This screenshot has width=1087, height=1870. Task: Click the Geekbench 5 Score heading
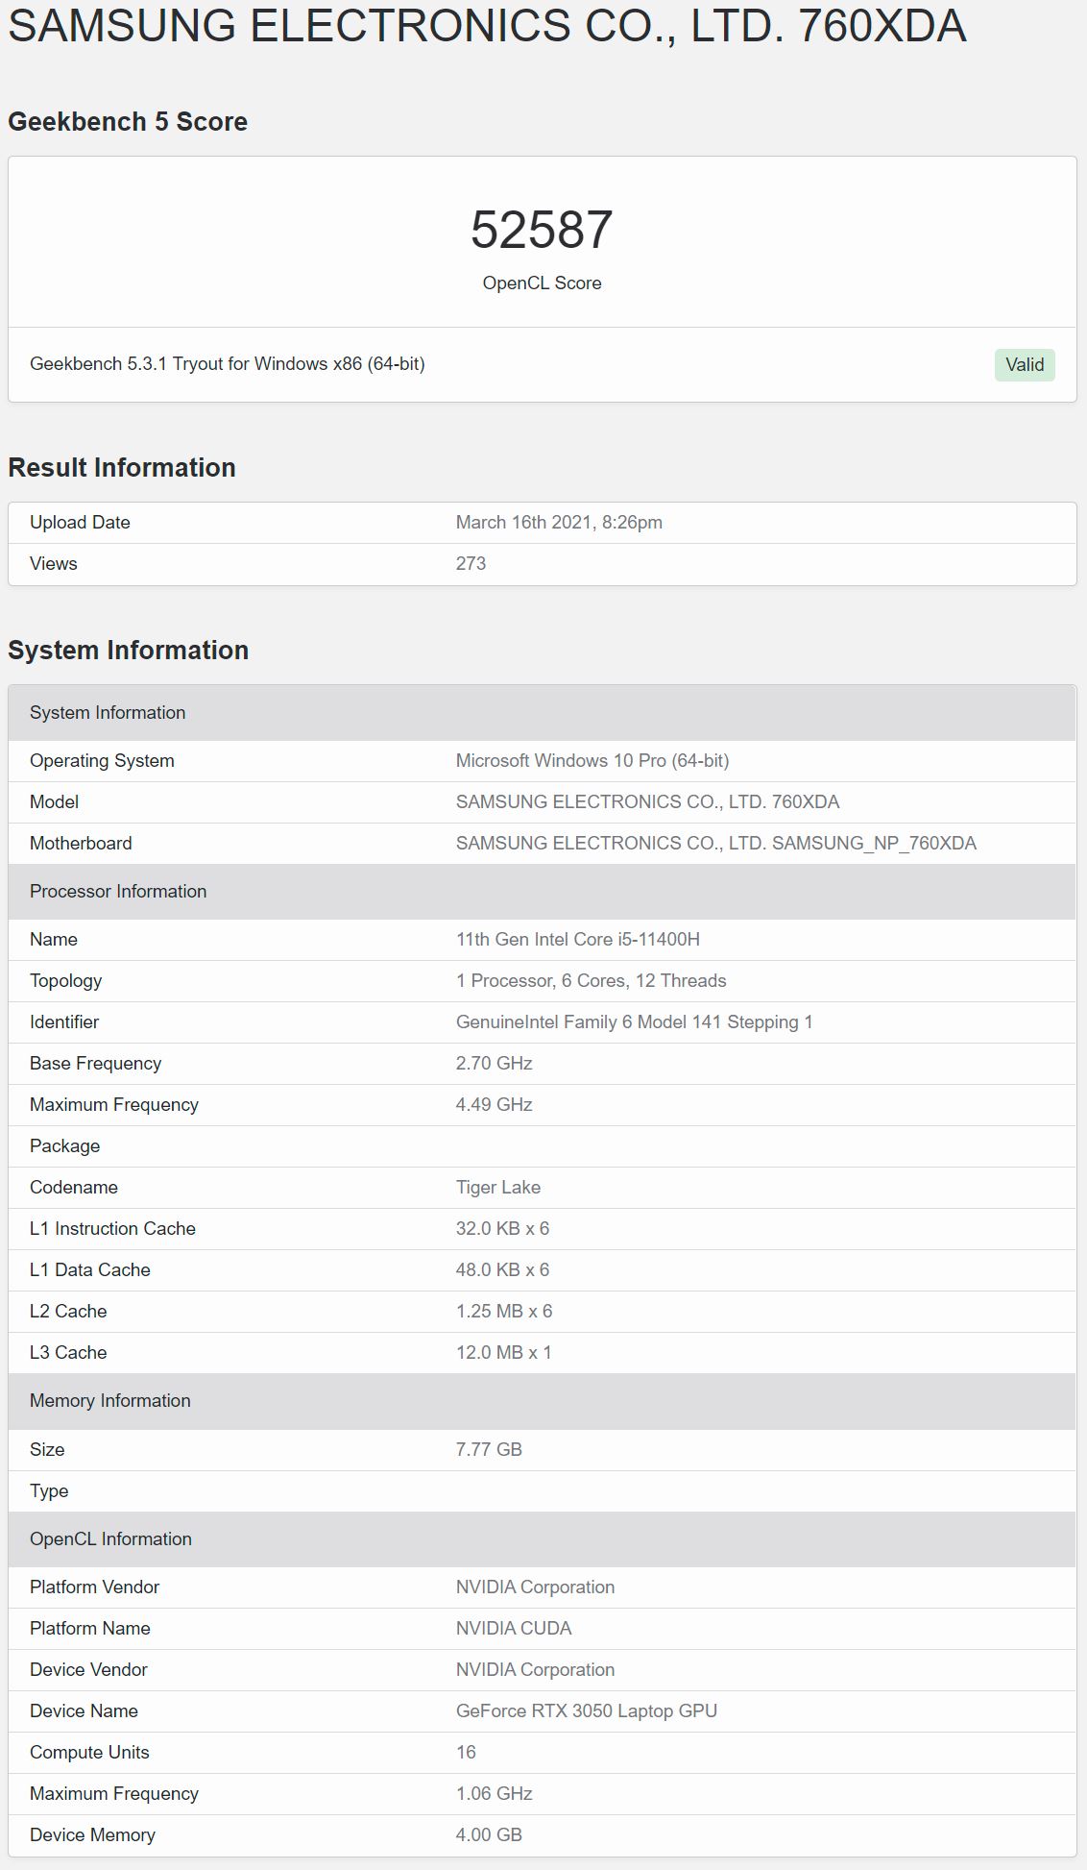tap(128, 122)
